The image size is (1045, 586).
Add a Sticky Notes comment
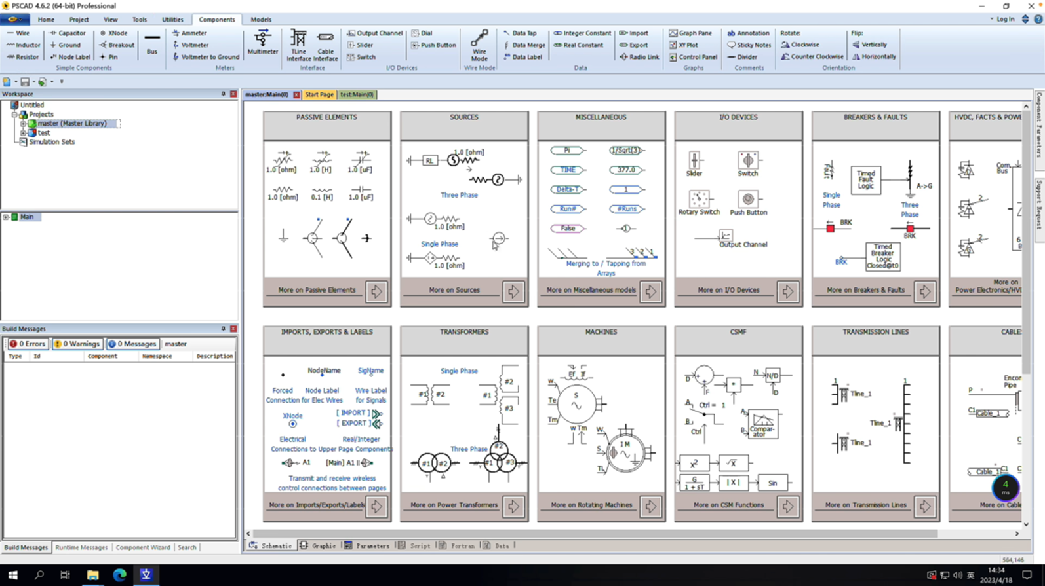[x=749, y=45]
